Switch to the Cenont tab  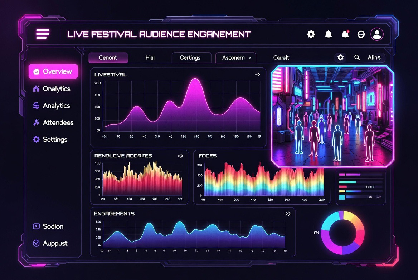(x=108, y=58)
